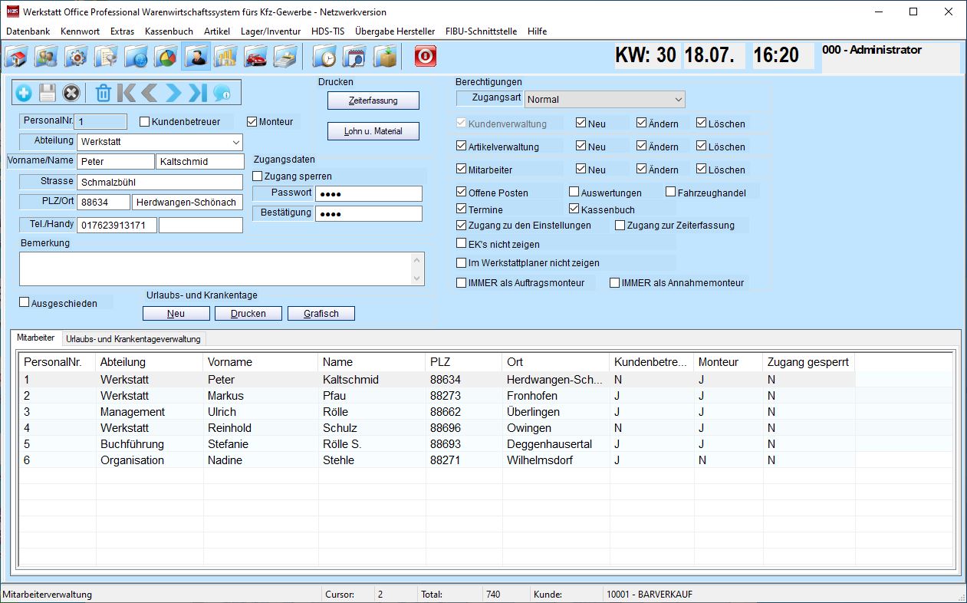Jump to first record arrow icon
Viewport: 967px width, 603px height.
tap(127, 93)
